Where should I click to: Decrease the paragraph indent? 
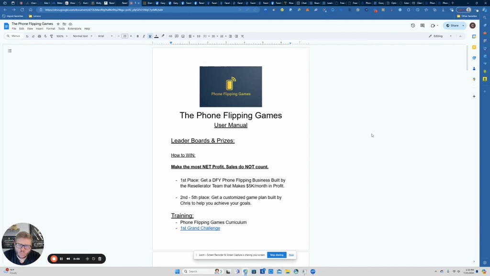[230, 36]
